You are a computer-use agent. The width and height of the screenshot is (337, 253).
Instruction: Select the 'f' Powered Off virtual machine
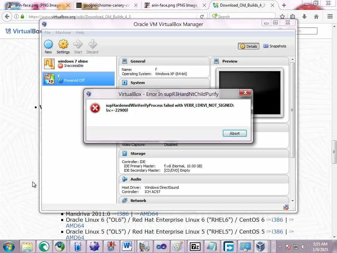78,78
